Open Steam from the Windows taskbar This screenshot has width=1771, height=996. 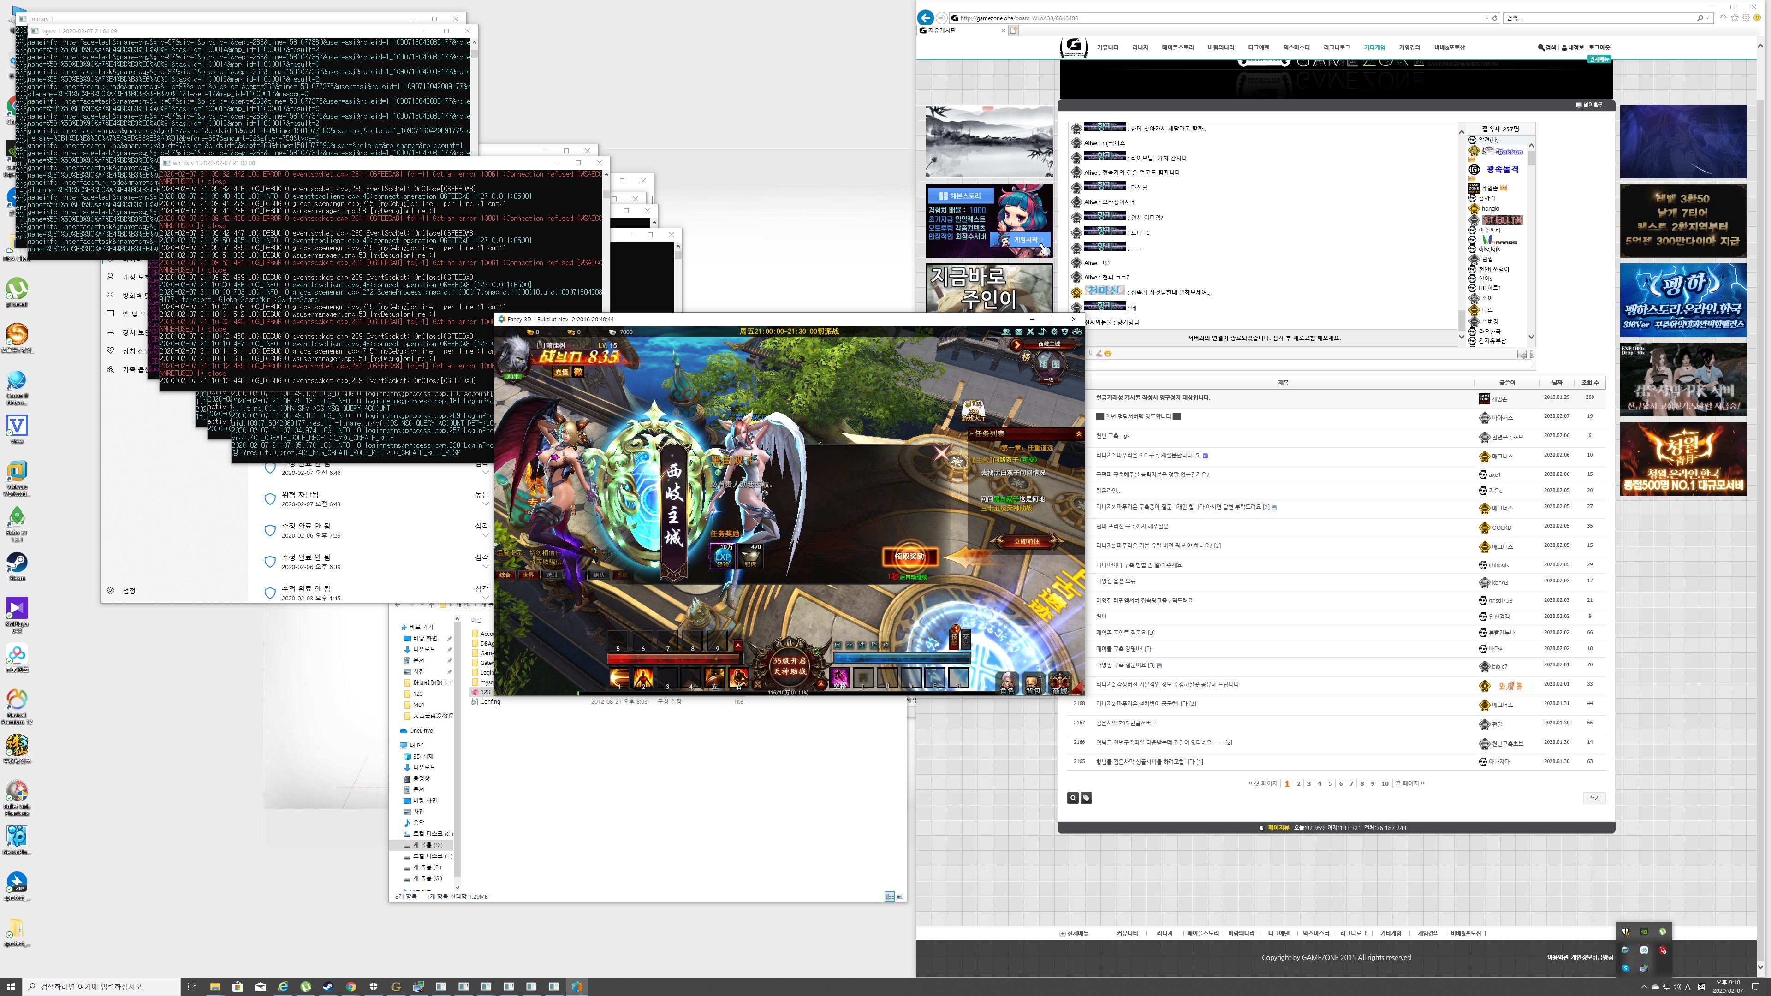pos(328,986)
